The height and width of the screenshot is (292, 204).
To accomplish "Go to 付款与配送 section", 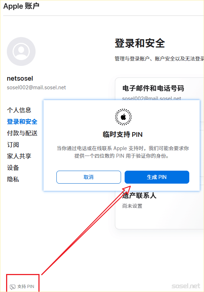I will 22,133.
